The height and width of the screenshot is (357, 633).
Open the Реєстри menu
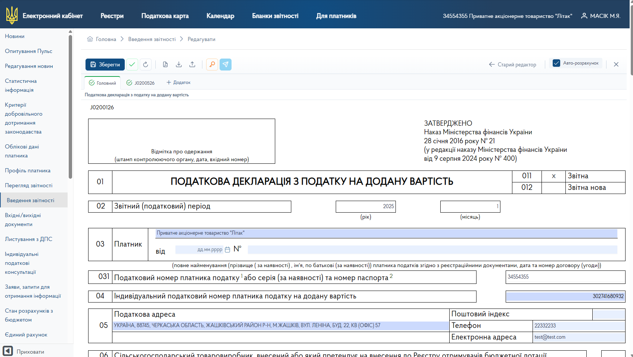pos(112,16)
